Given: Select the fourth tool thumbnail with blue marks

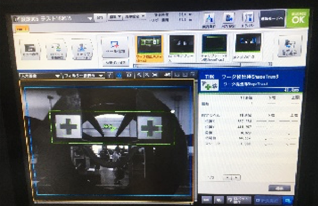Looking at the screenshot, I should (248, 47).
